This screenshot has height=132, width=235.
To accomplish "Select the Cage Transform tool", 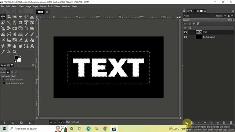I will [x=9, y=34].
